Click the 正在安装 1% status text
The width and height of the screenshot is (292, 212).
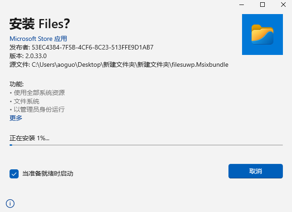coord(30,138)
